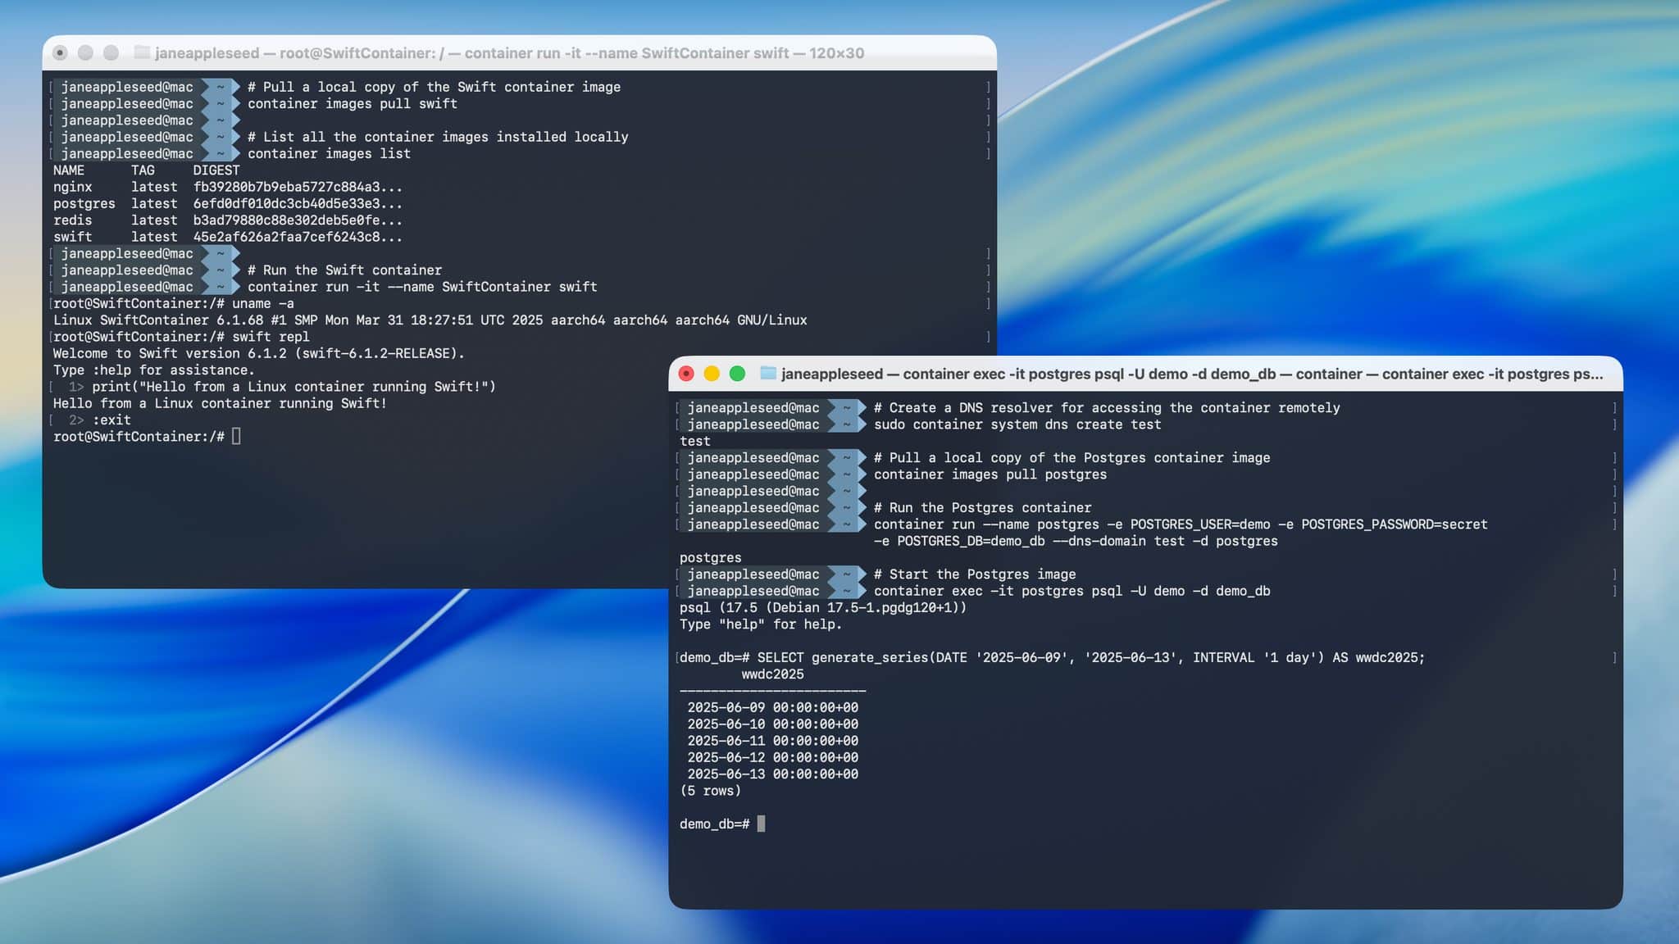The height and width of the screenshot is (944, 1679).
Task: Click the yellow minimize button on the SwiftContainer window
Action: tap(84, 52)
